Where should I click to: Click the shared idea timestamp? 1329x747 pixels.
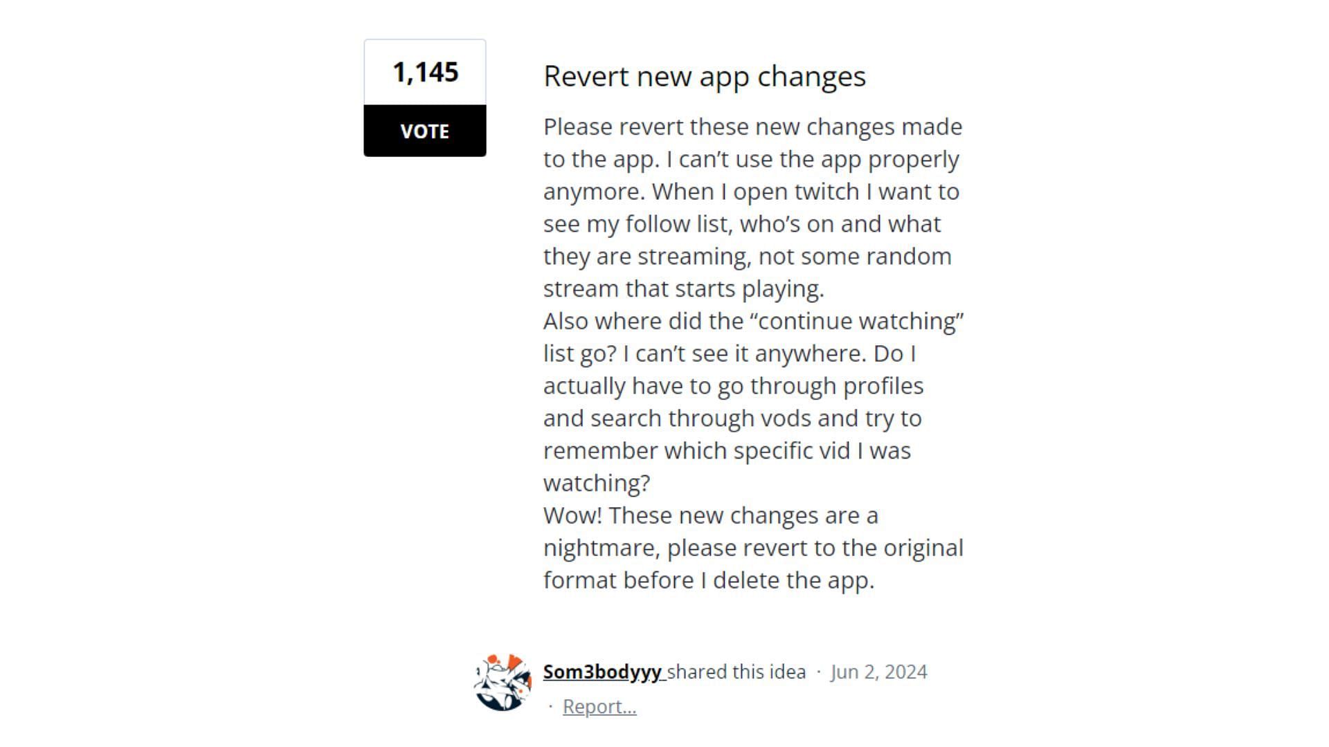pos(879,672)
